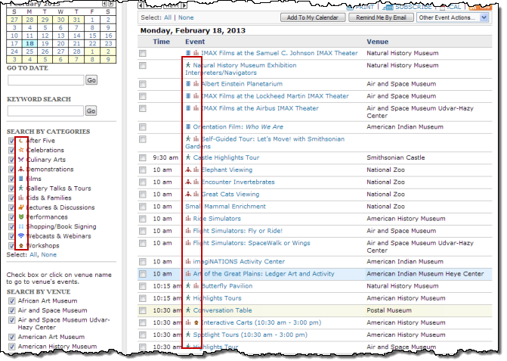
Task: Click Postal Museum venue text
Action: click(389, 310)
